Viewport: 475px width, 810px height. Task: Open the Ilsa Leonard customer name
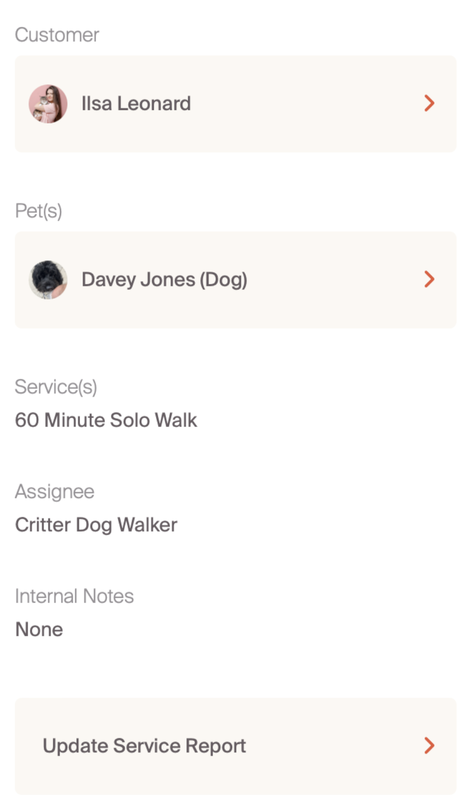click(x=136, y=104)
